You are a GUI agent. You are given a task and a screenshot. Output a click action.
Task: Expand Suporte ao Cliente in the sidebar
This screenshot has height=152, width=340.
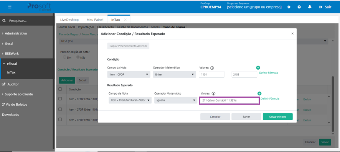18,94
